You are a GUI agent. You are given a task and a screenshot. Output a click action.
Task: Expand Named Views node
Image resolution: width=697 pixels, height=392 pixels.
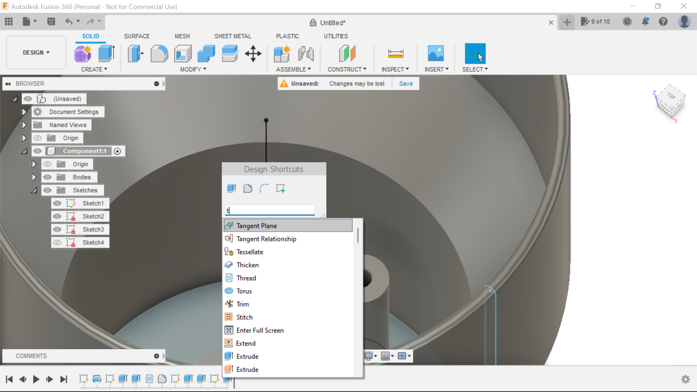point(24,125)
